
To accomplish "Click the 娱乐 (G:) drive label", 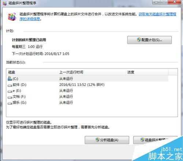I will [19, 103].
